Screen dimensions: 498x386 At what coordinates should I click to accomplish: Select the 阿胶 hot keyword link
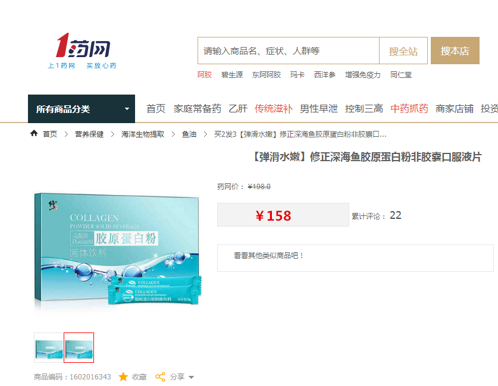point(205,75)
